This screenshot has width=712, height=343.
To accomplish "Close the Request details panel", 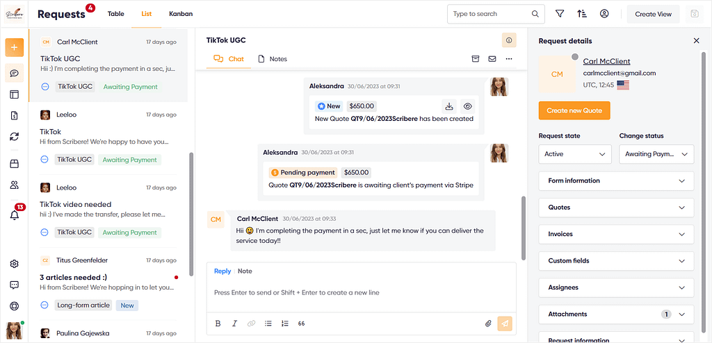I will point(696,41).
